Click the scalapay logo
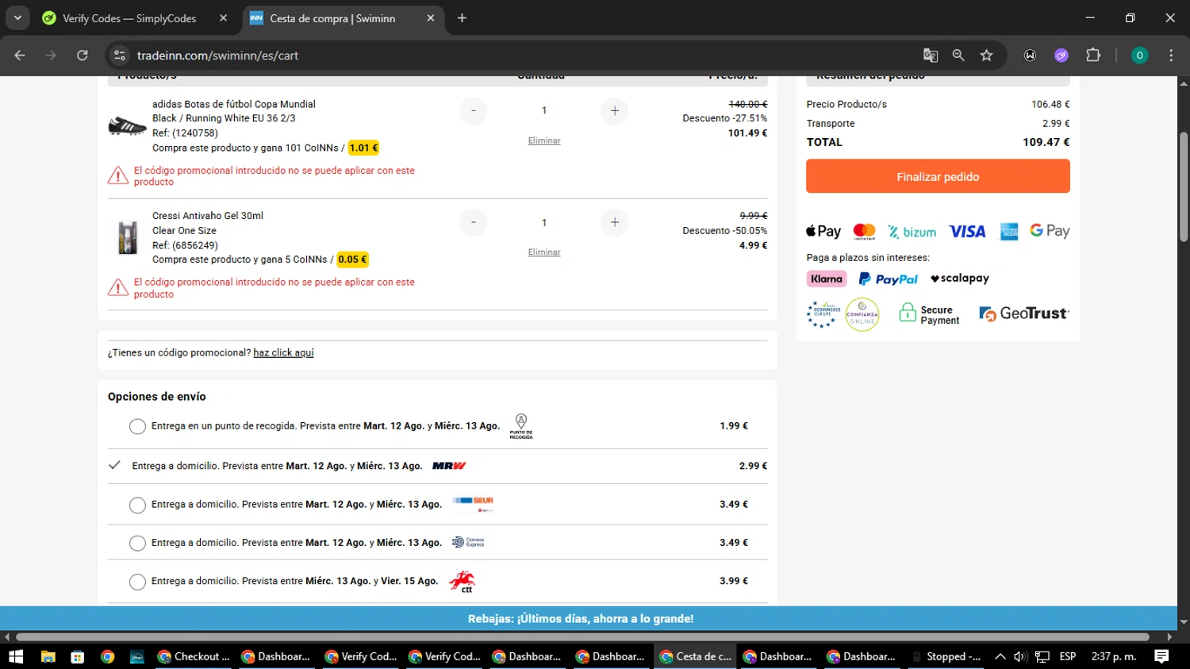Image resolution: width=1190 pixels, height=669 pixels. 960,279
